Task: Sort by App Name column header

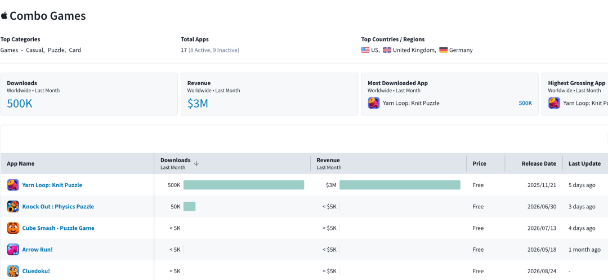Action: coord(77,163)
